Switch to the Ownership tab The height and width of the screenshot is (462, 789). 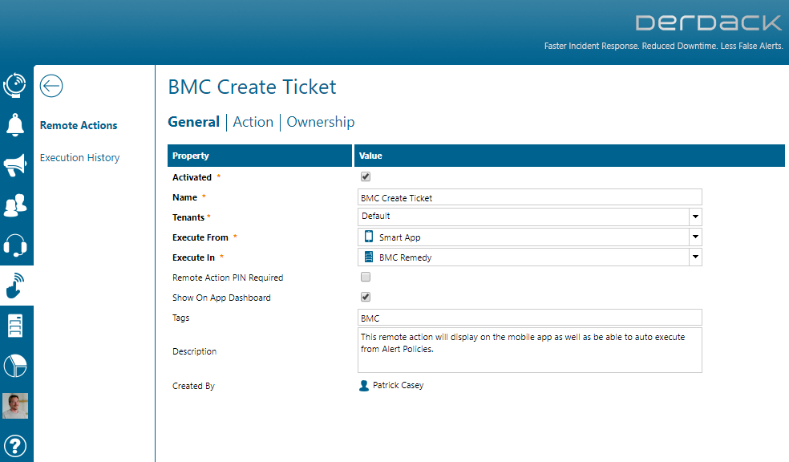coord(321,122)
